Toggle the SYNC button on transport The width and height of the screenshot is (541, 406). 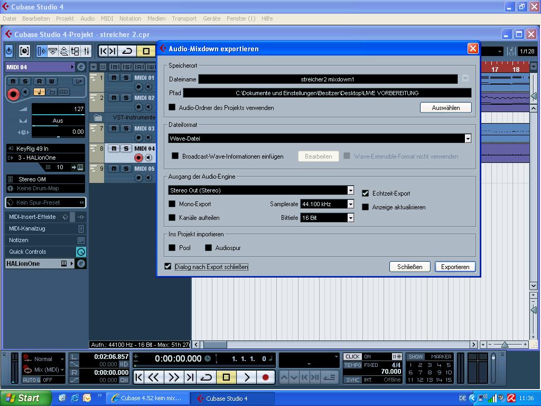pyautogui.click(x=352, y=380)
